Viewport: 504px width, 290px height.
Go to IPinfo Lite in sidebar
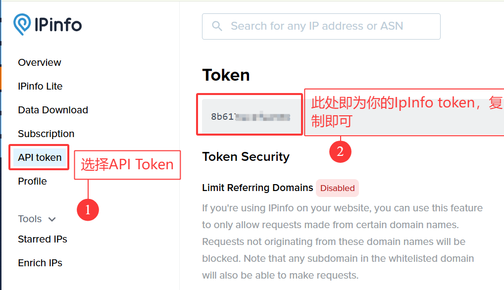(40, 86)
